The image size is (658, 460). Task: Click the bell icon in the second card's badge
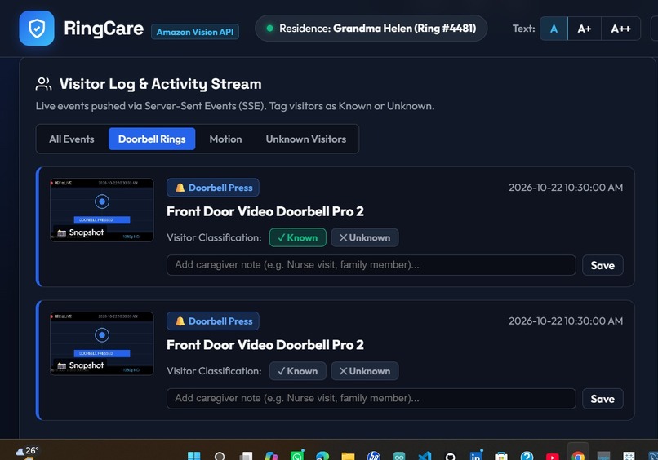[180, 321]
